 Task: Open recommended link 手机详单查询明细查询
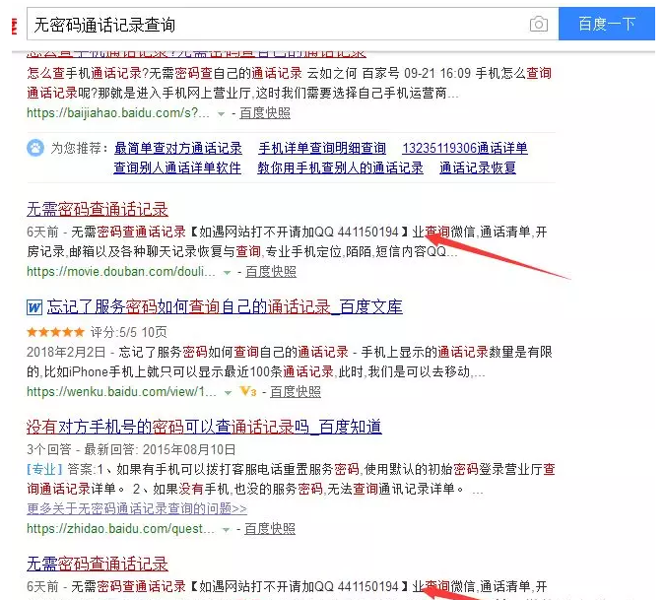[x=322, y=148]
